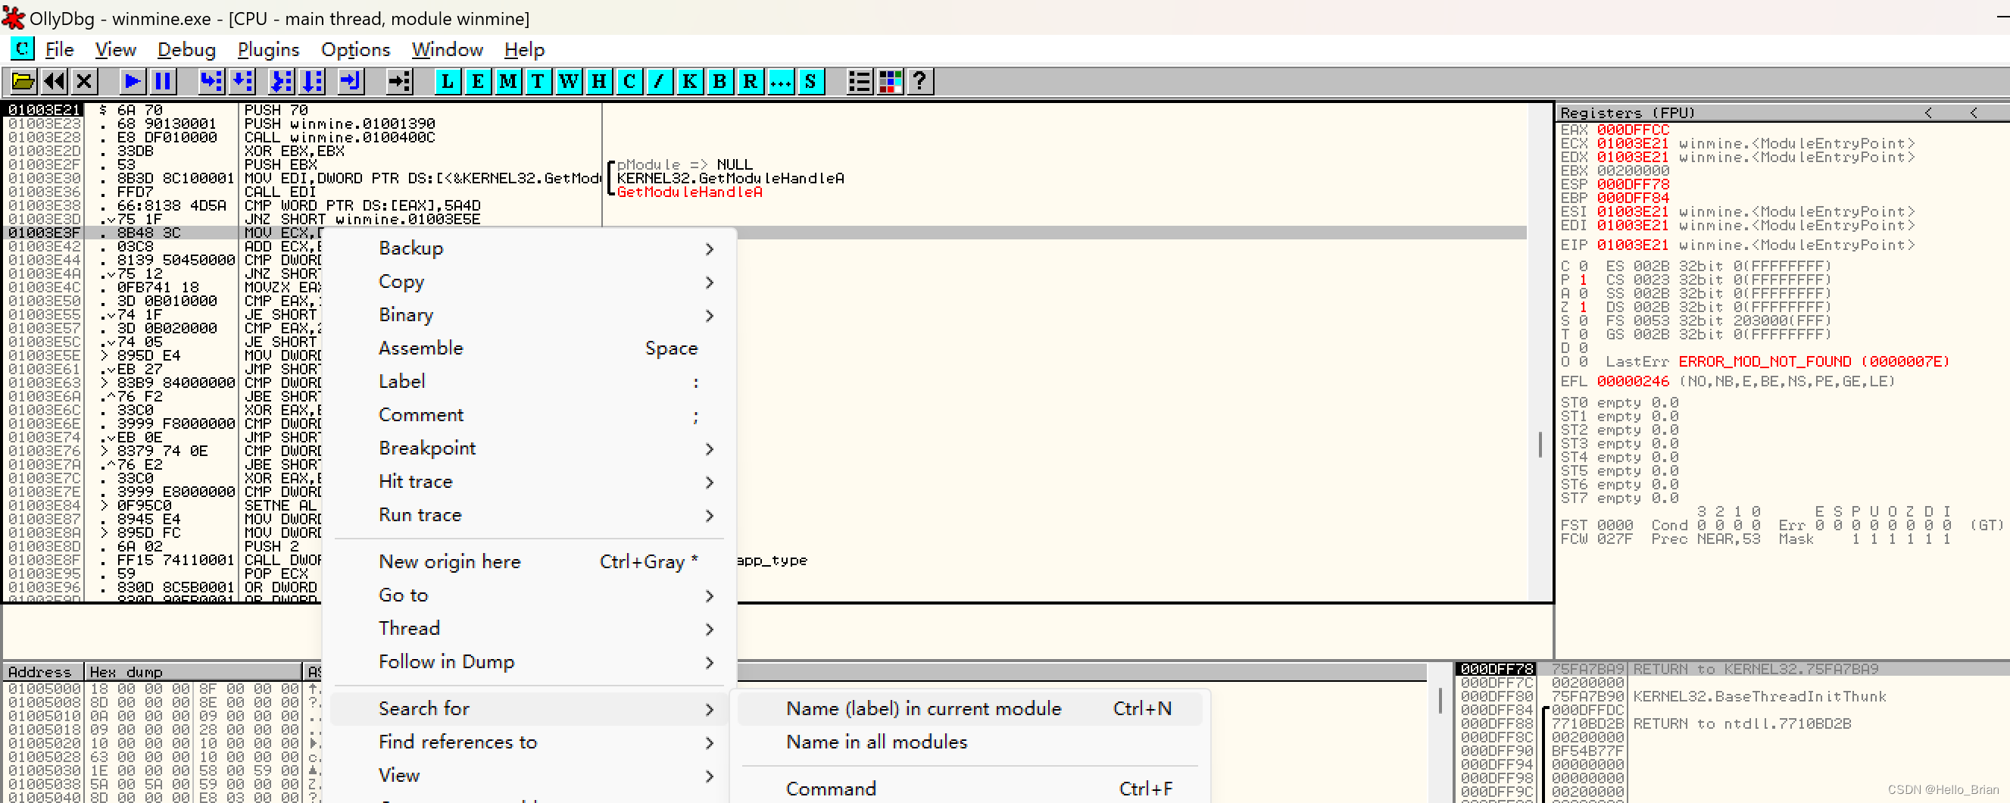Viewport: 2010px width, 803px height.
Task: Expand Find references to submenu
Action: tap(530, 742)
